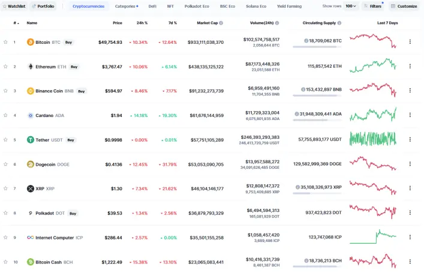
Task: Click the Dogecoin logo icon
Action: [x=30, y=165]
